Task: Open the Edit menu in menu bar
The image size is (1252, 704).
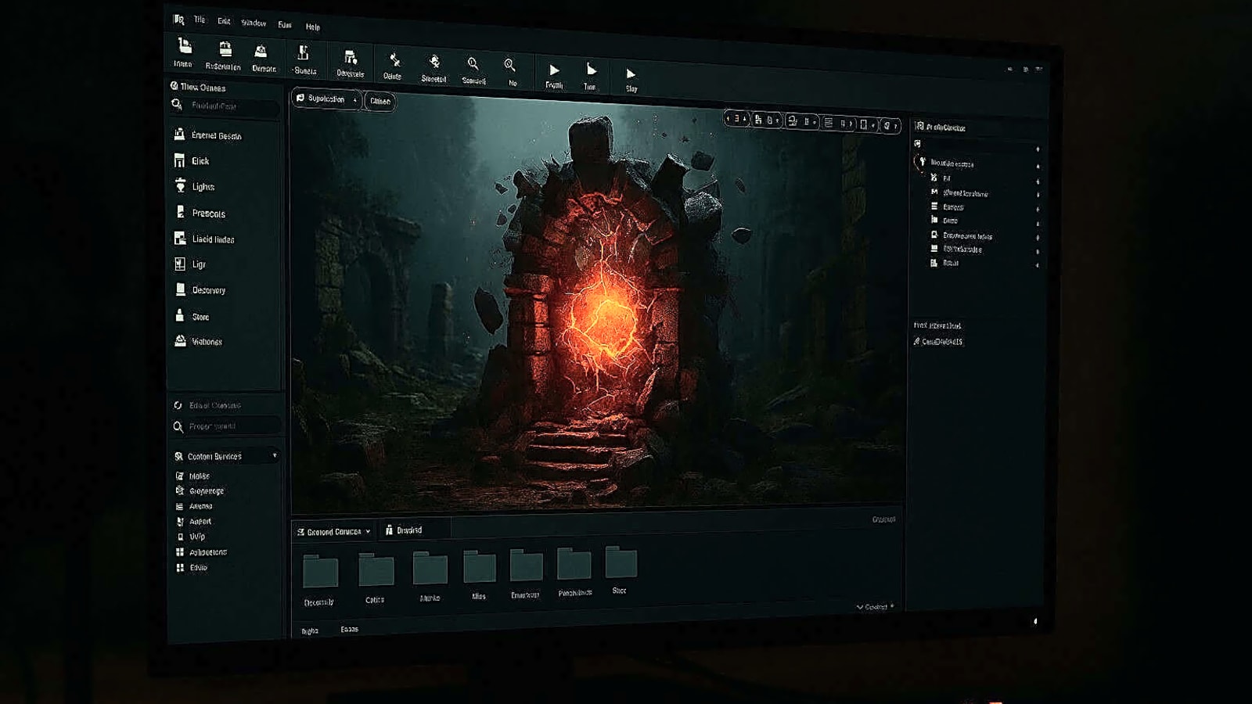Action: [224, 21]
